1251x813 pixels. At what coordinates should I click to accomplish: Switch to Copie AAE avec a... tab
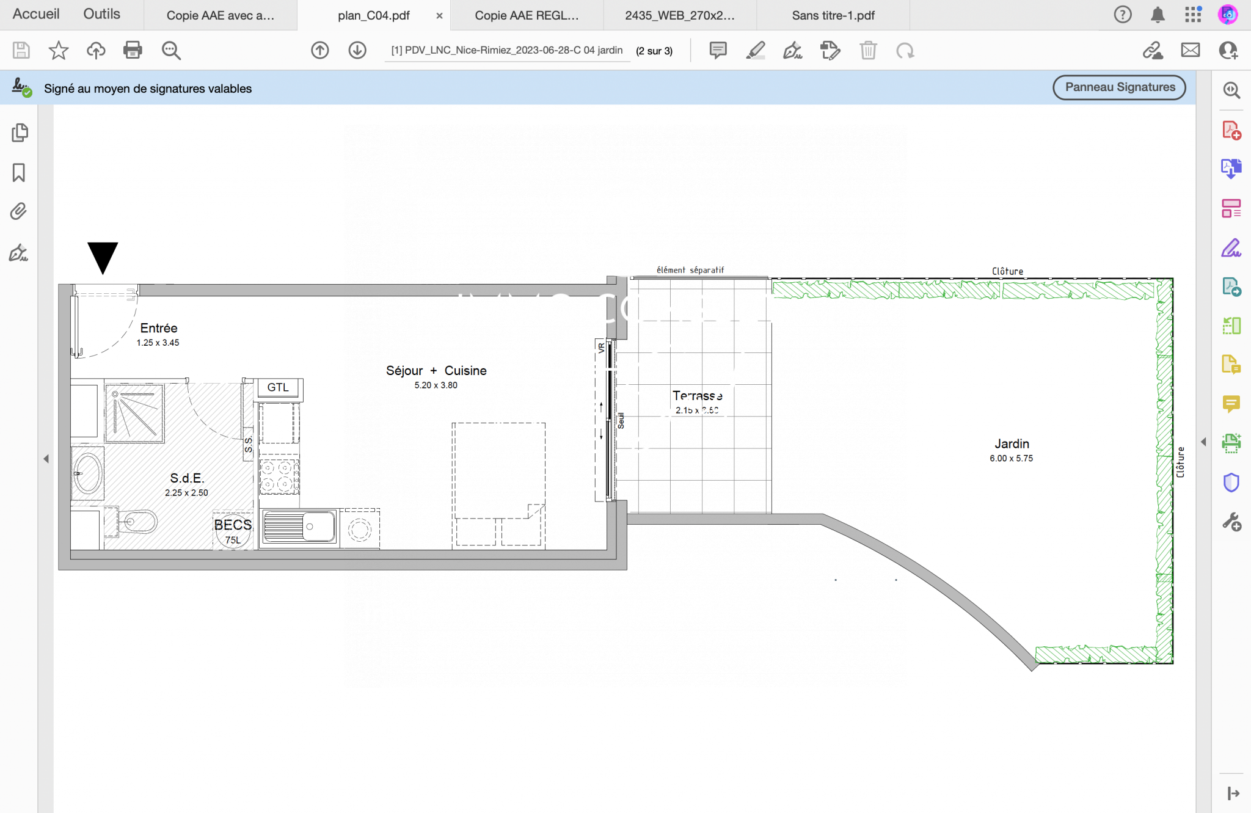tap(221, 15)
